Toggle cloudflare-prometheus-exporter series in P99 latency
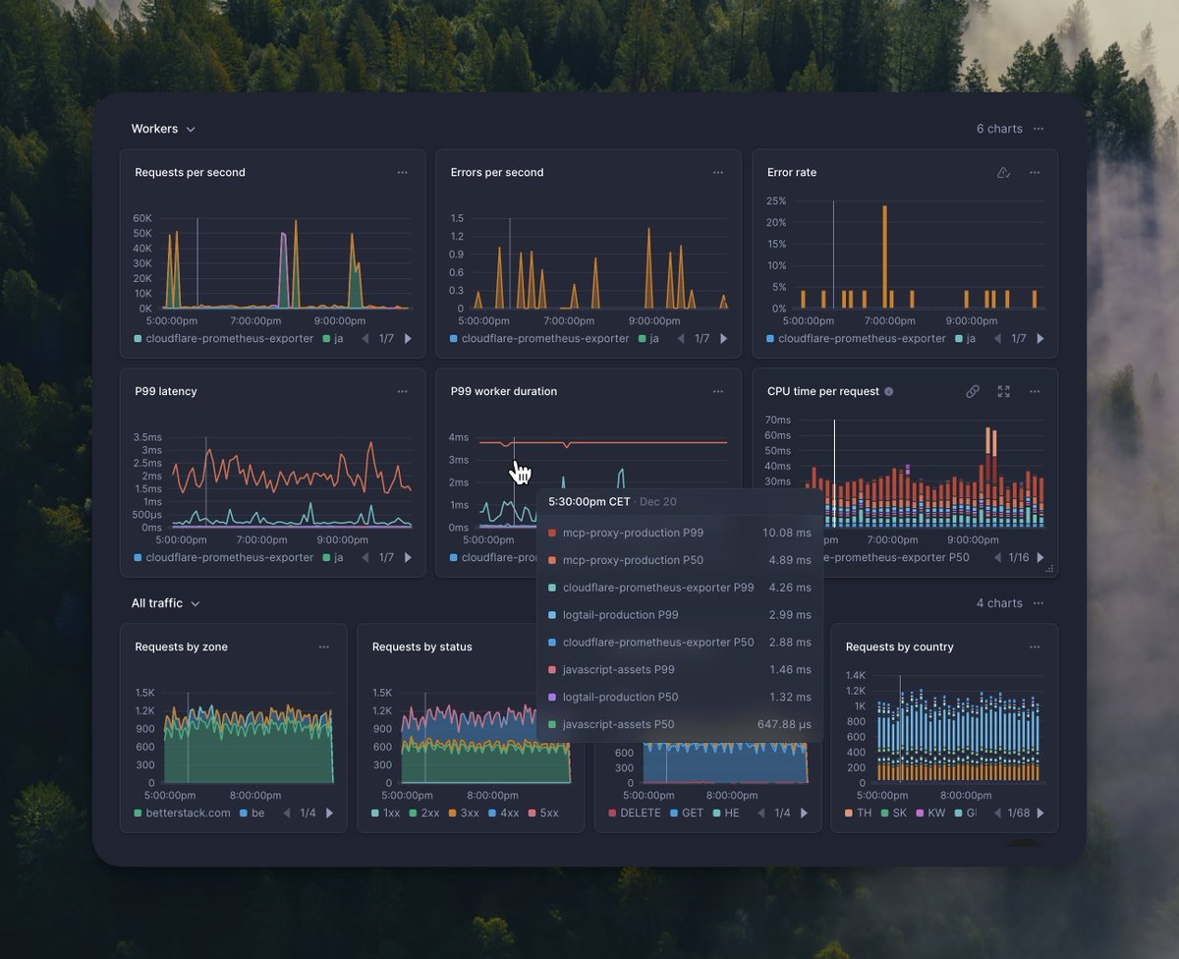 point(224,557)
